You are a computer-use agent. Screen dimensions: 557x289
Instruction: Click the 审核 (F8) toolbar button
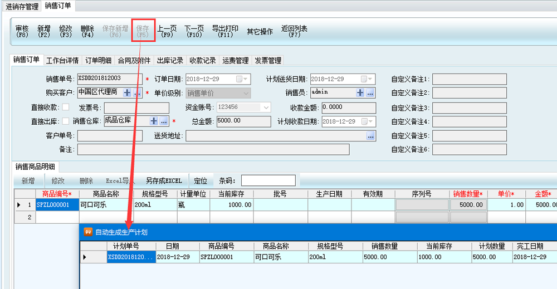(22, 31)
